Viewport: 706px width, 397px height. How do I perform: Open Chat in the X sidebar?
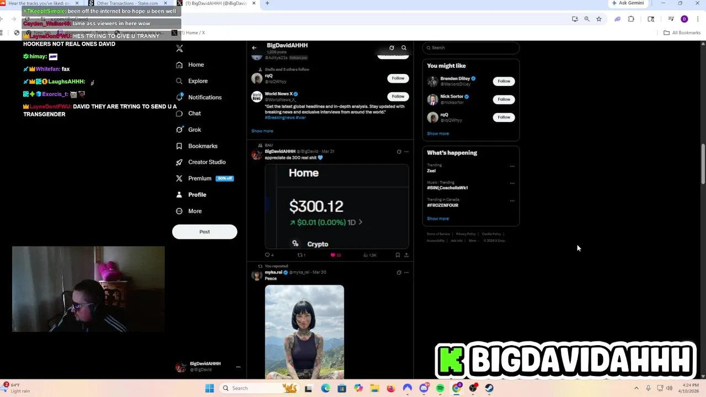coord(188,113)
